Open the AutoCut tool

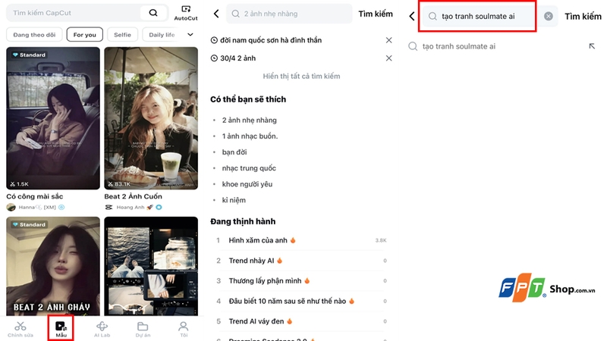pyautogui.click(x=186, y=13)
